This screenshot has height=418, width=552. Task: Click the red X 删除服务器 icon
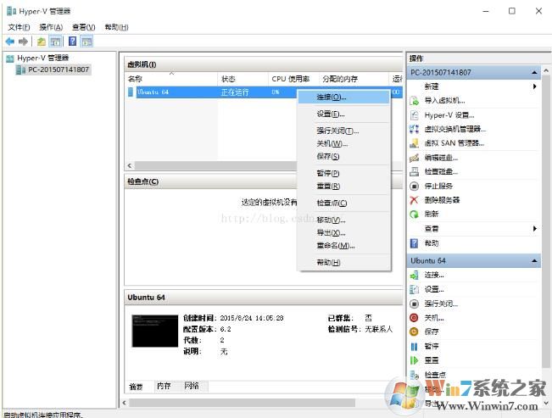[x=415, y=200]
